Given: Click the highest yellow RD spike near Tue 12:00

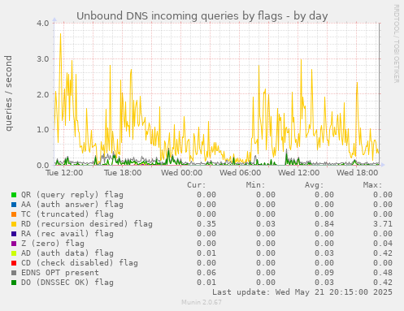Looking at the screenshot, I should [60, 35].
